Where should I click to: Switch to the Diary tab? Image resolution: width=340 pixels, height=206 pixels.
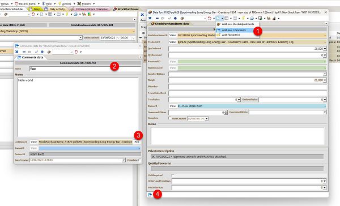pyautogui.click(x=35, y=9)
